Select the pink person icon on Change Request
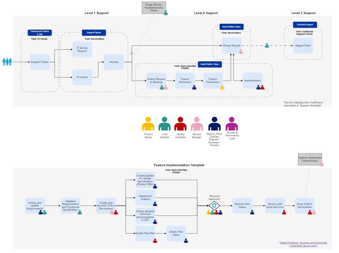The image size is (339, 253). 241,52
